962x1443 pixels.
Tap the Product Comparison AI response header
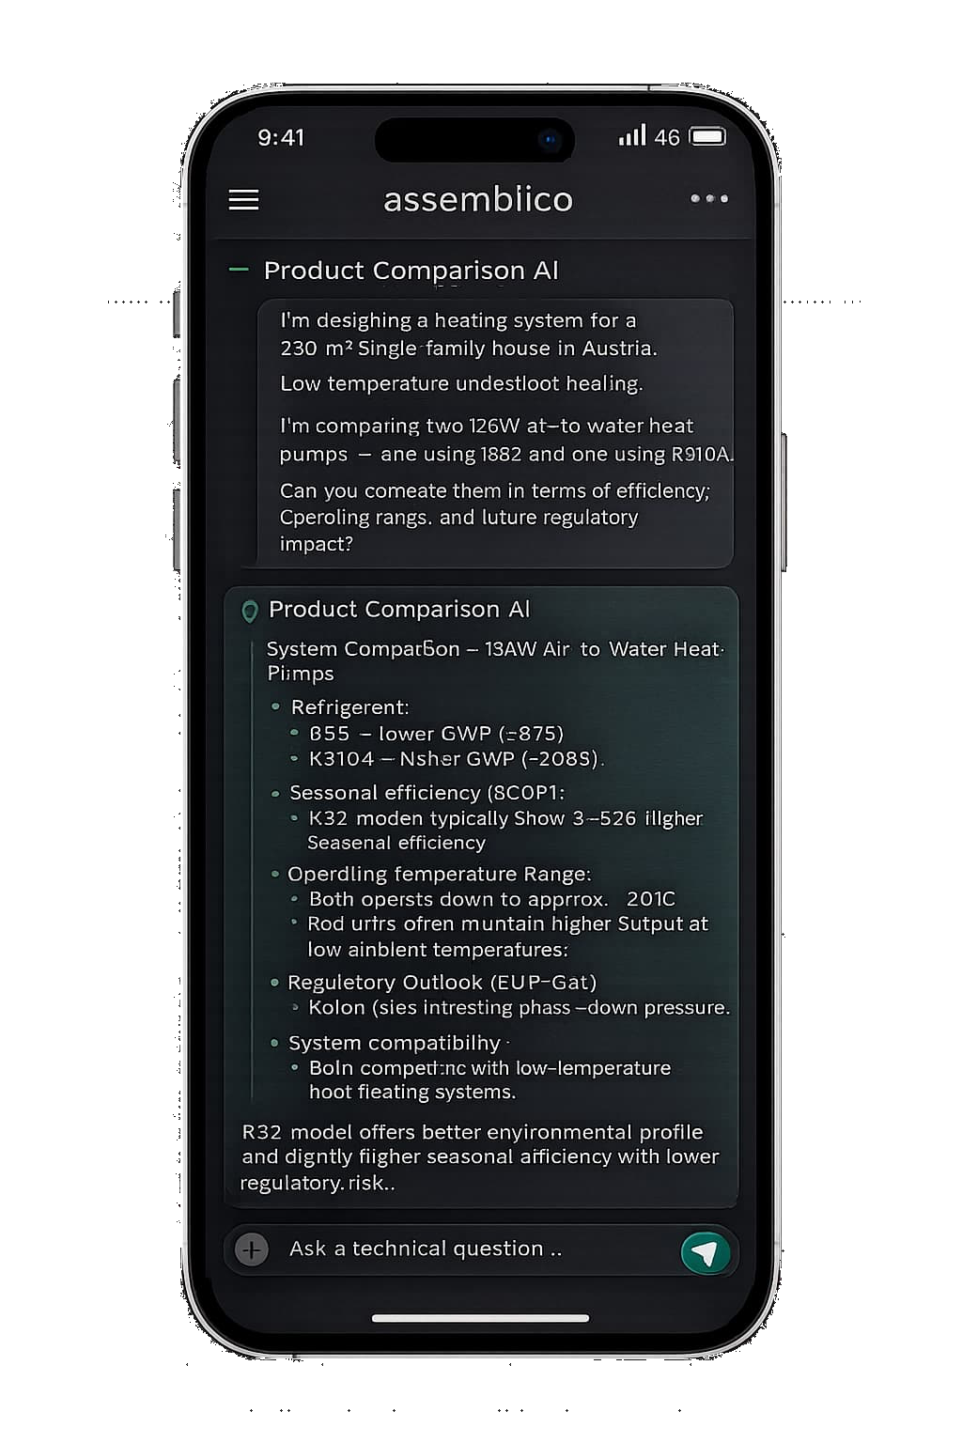pos(400,610)
